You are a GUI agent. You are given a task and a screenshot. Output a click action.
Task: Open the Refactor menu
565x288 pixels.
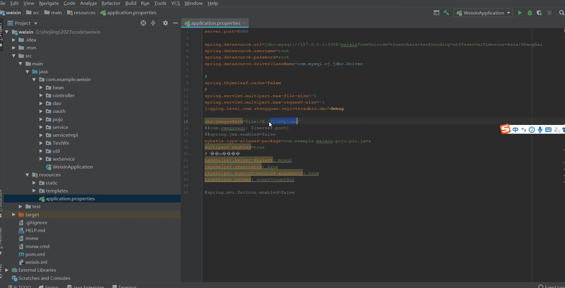[x=111, y=3]
